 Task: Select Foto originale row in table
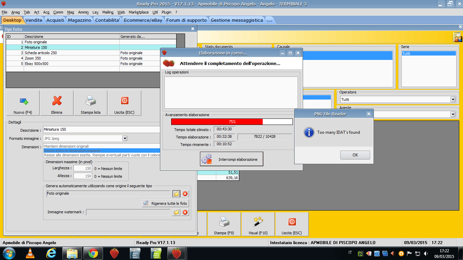[x=91, y=42]
